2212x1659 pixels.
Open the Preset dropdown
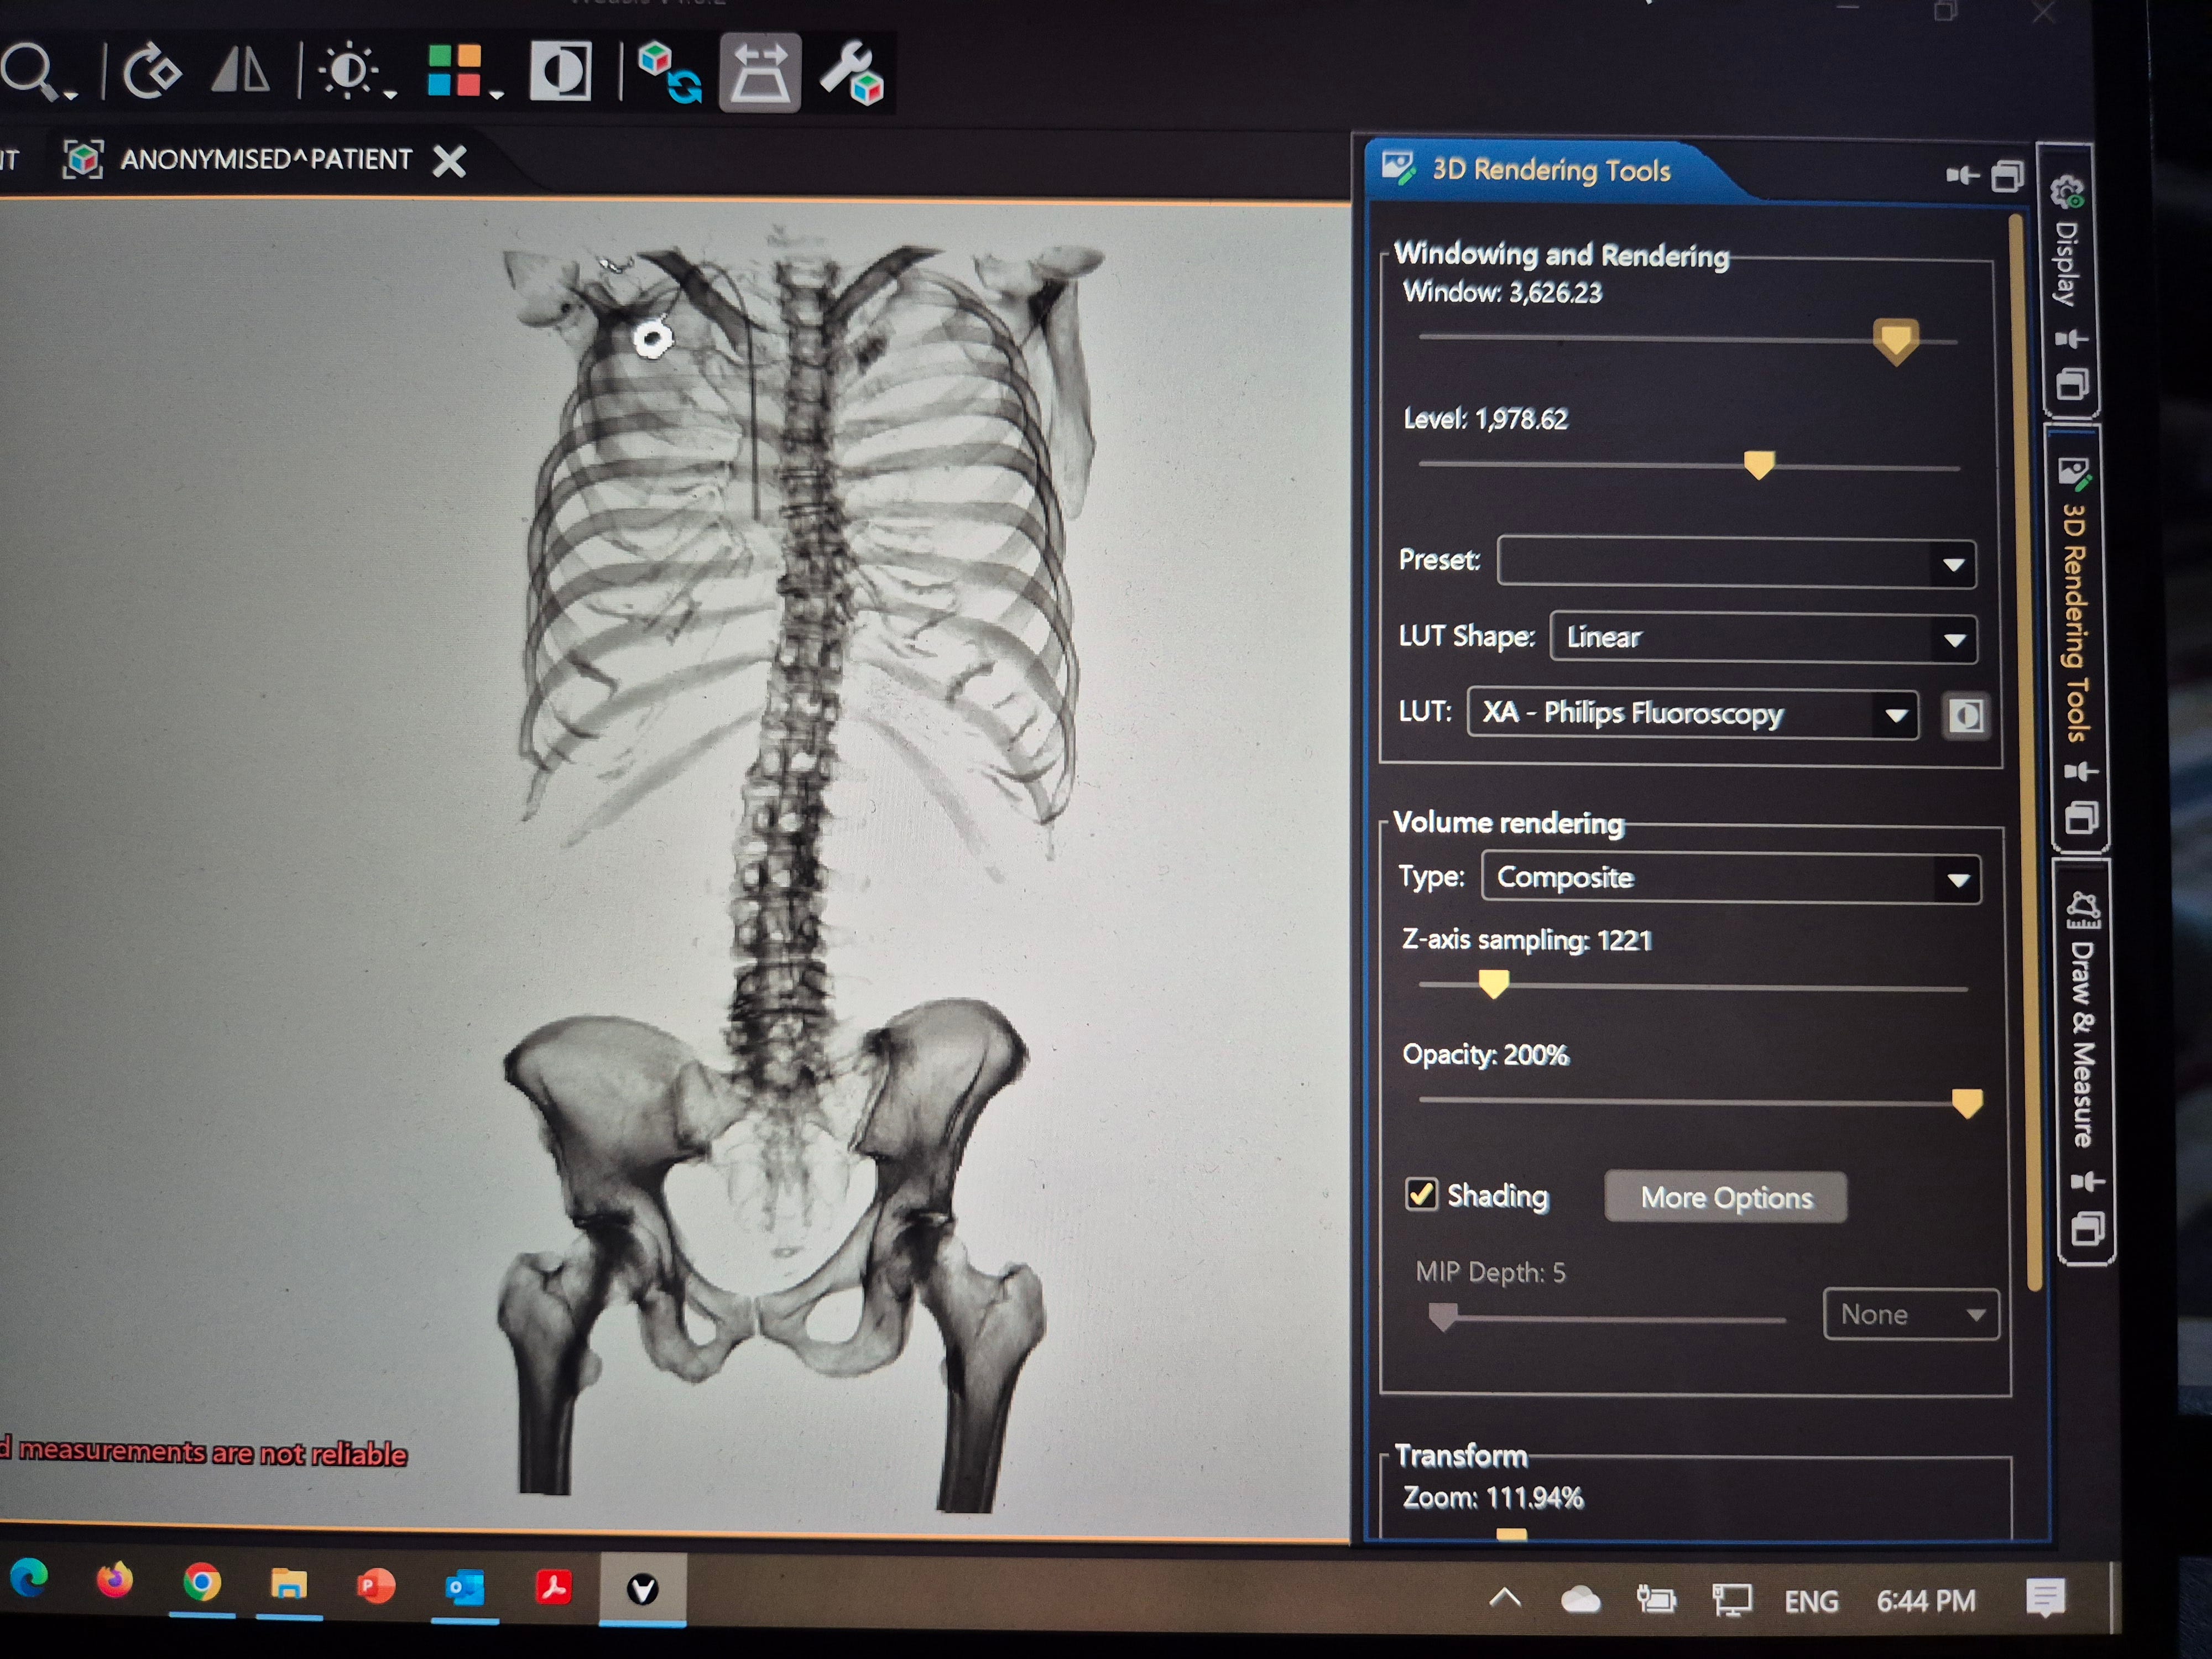click(x=1736, y=563)
